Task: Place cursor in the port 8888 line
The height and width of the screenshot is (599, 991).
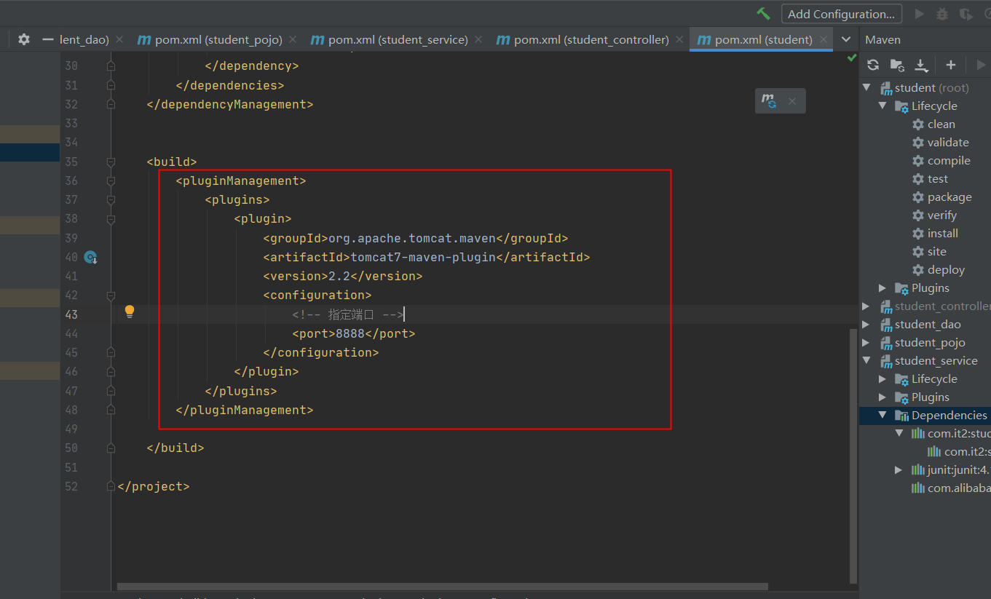Action: click(353, 333)
